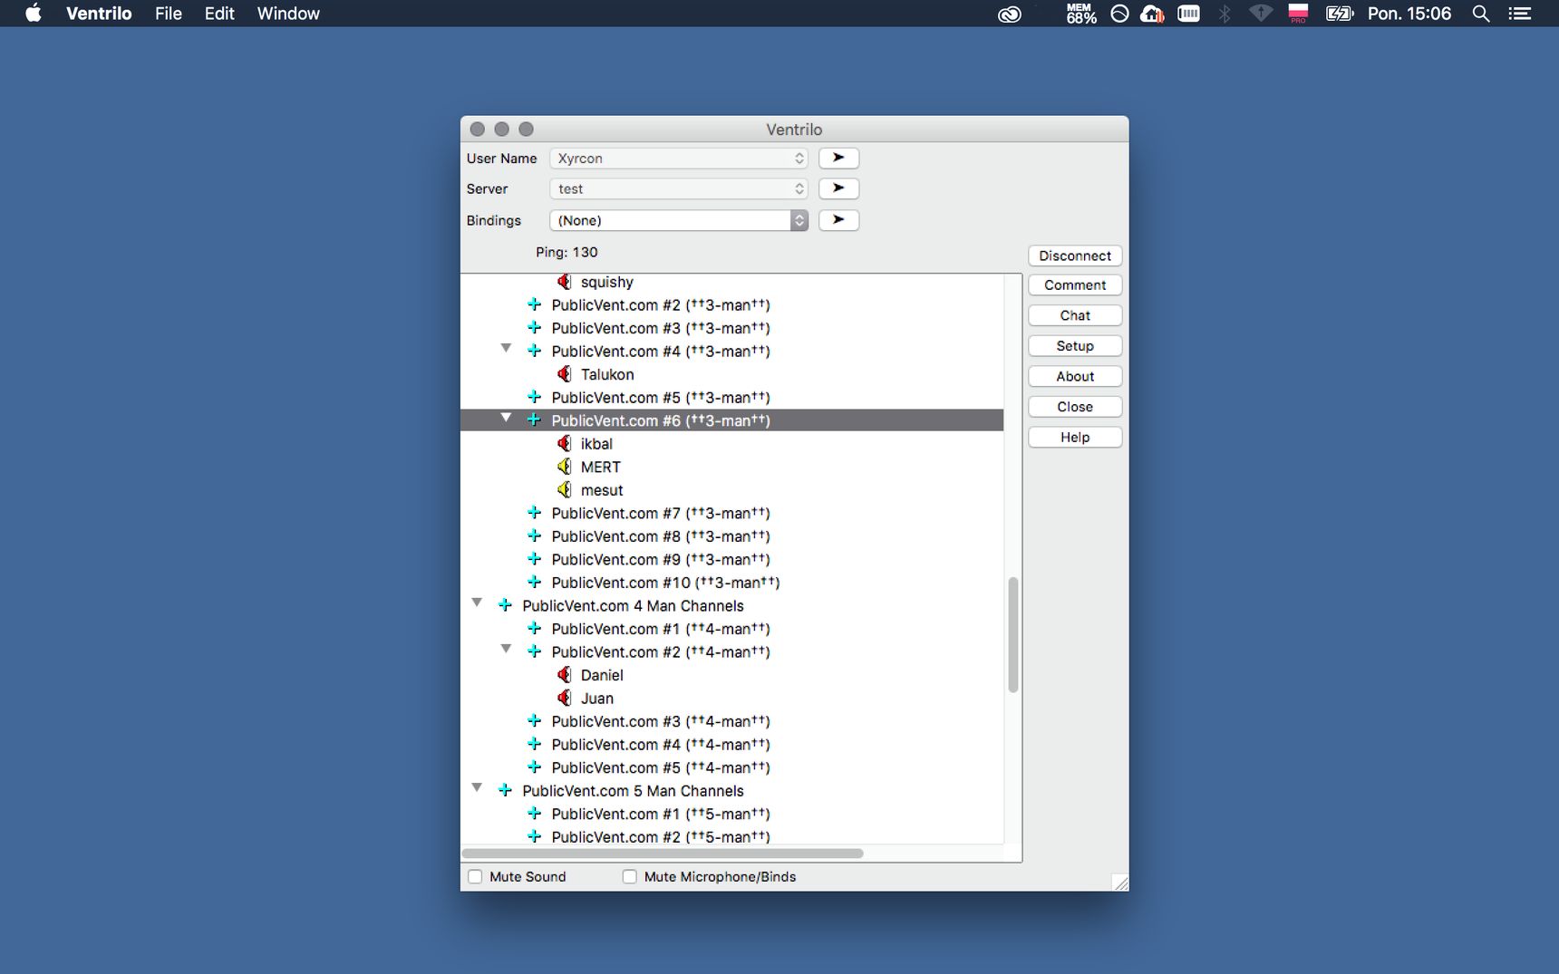Click the plus icon of PublicVent.com #1 (4-man)
The width and height of the screenshot is (1559, 974).
pyautogui.click(x=534, y=628)
